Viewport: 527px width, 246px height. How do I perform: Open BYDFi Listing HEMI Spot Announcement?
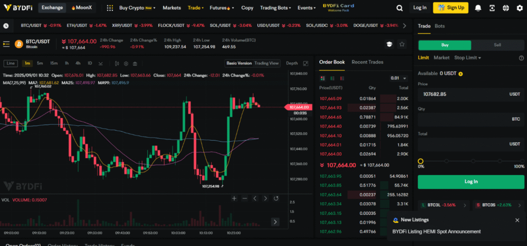point(436,232)
